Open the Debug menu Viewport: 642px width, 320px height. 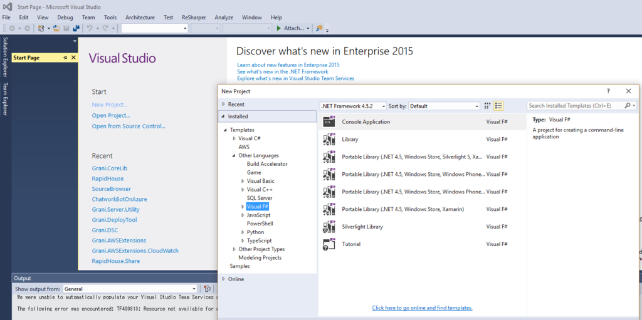coord(65,17)
